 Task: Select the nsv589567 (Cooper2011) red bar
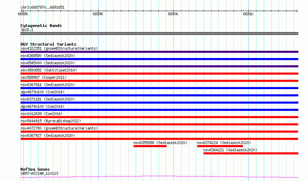159,81
